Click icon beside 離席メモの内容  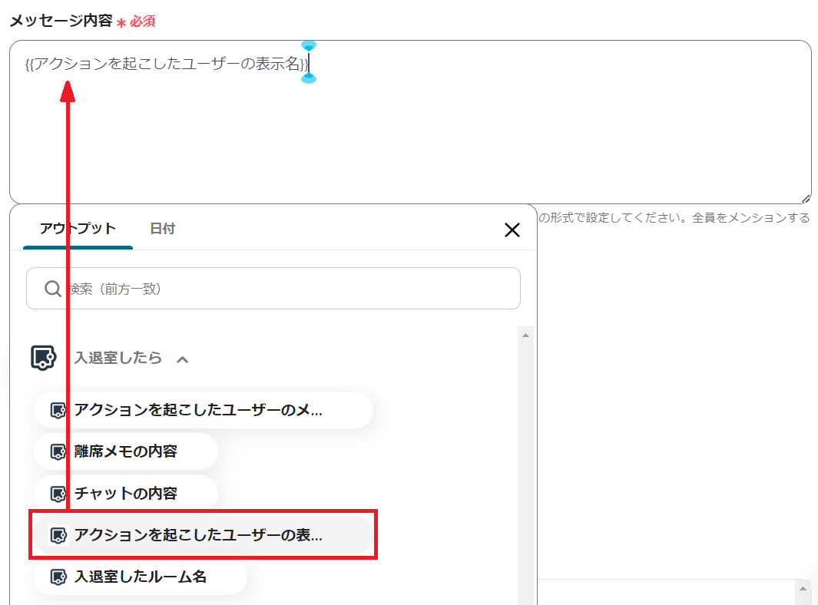(58, 451)
